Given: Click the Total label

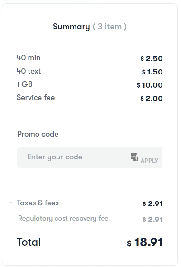Looking at the screenshot, I should coord(29,242).
